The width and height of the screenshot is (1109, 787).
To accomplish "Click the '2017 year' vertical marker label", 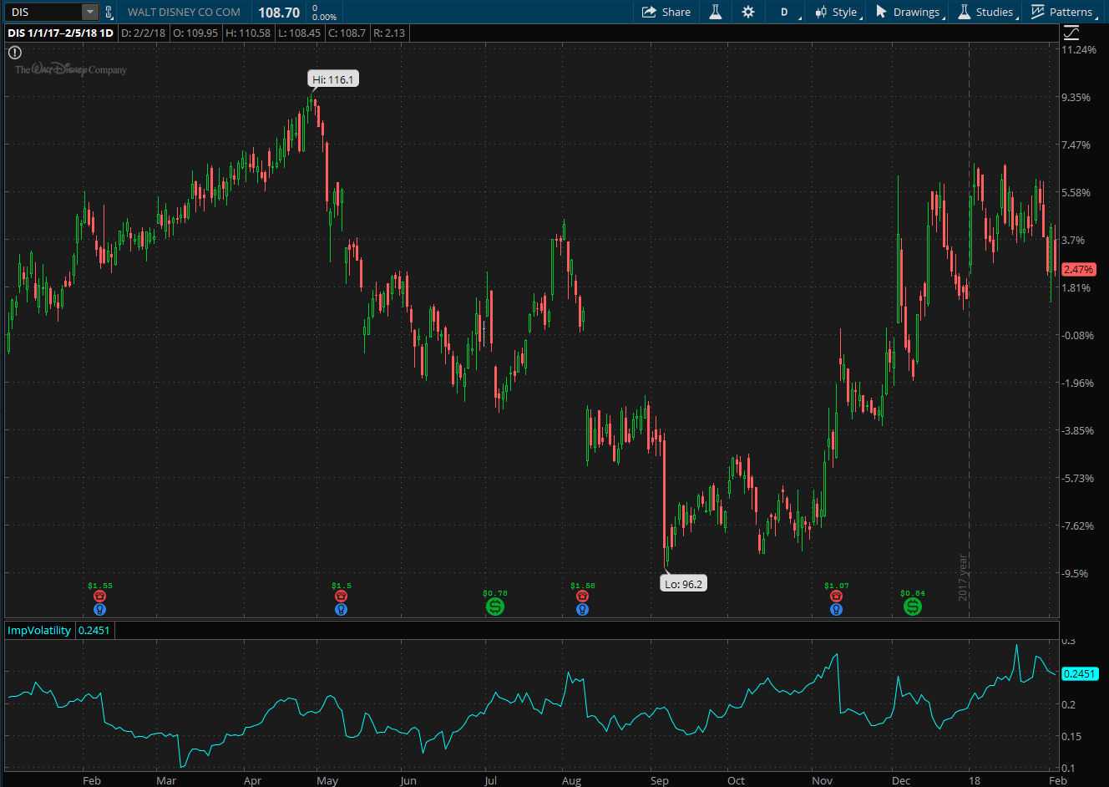I will (963, 577).
